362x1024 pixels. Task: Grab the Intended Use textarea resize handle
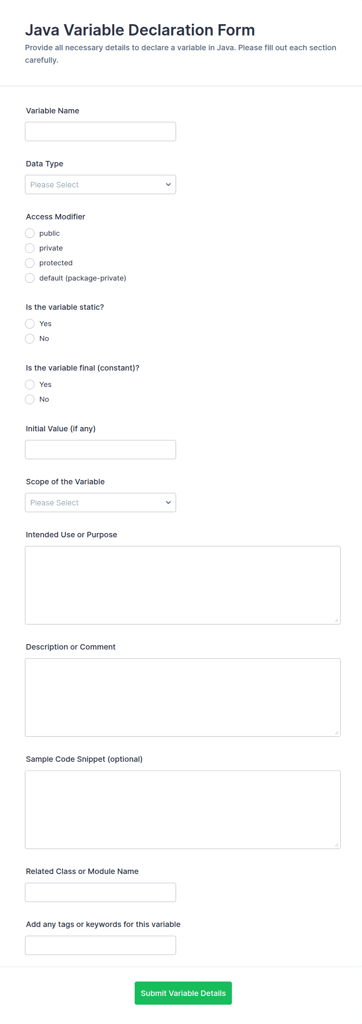pos(337,621)
